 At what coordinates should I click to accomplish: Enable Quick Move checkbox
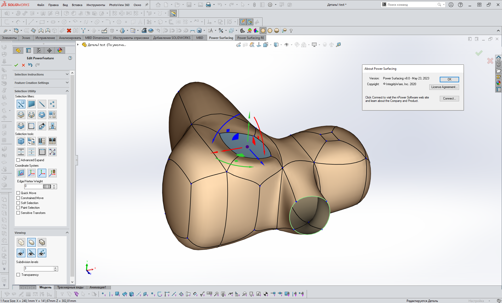[x=18, y=193]
